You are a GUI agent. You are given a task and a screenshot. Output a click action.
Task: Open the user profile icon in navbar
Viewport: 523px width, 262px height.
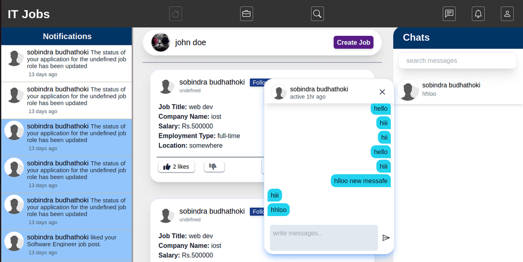507,14
